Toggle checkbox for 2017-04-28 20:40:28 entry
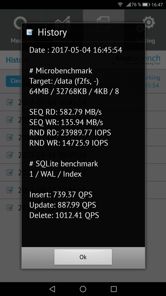 click(10, 155)
